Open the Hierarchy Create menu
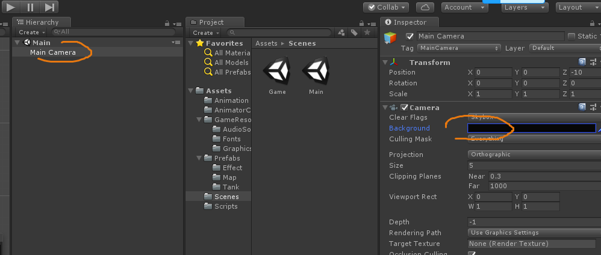Screen dimensions: 601x255 [31, 32]
